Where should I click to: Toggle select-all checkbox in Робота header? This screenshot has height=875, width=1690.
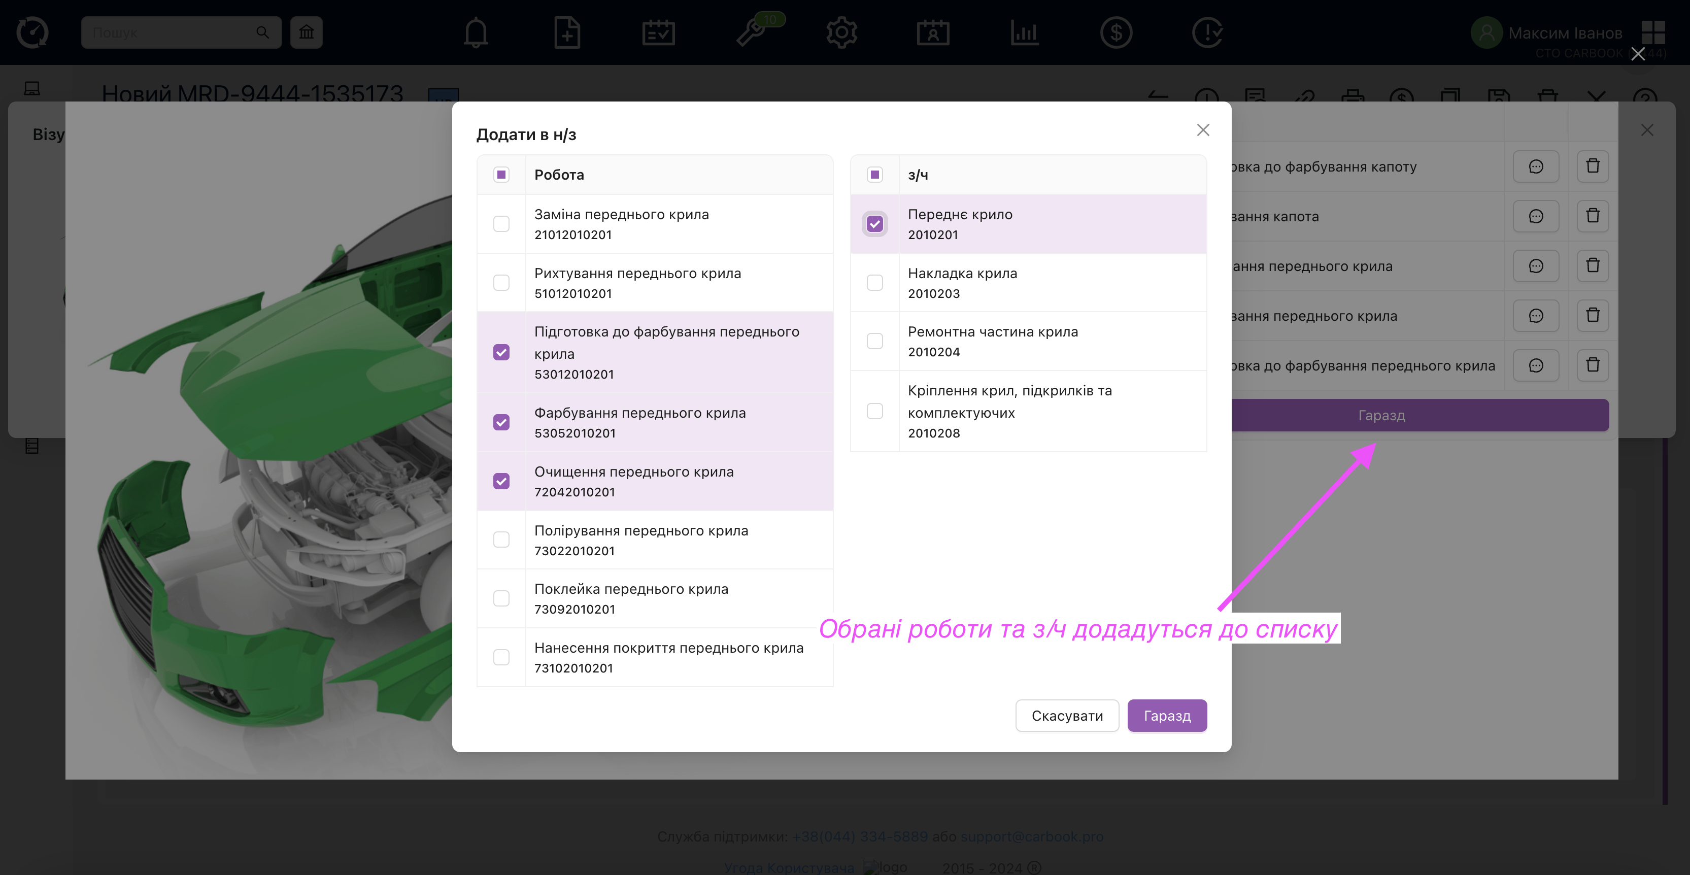pos(501,175)
